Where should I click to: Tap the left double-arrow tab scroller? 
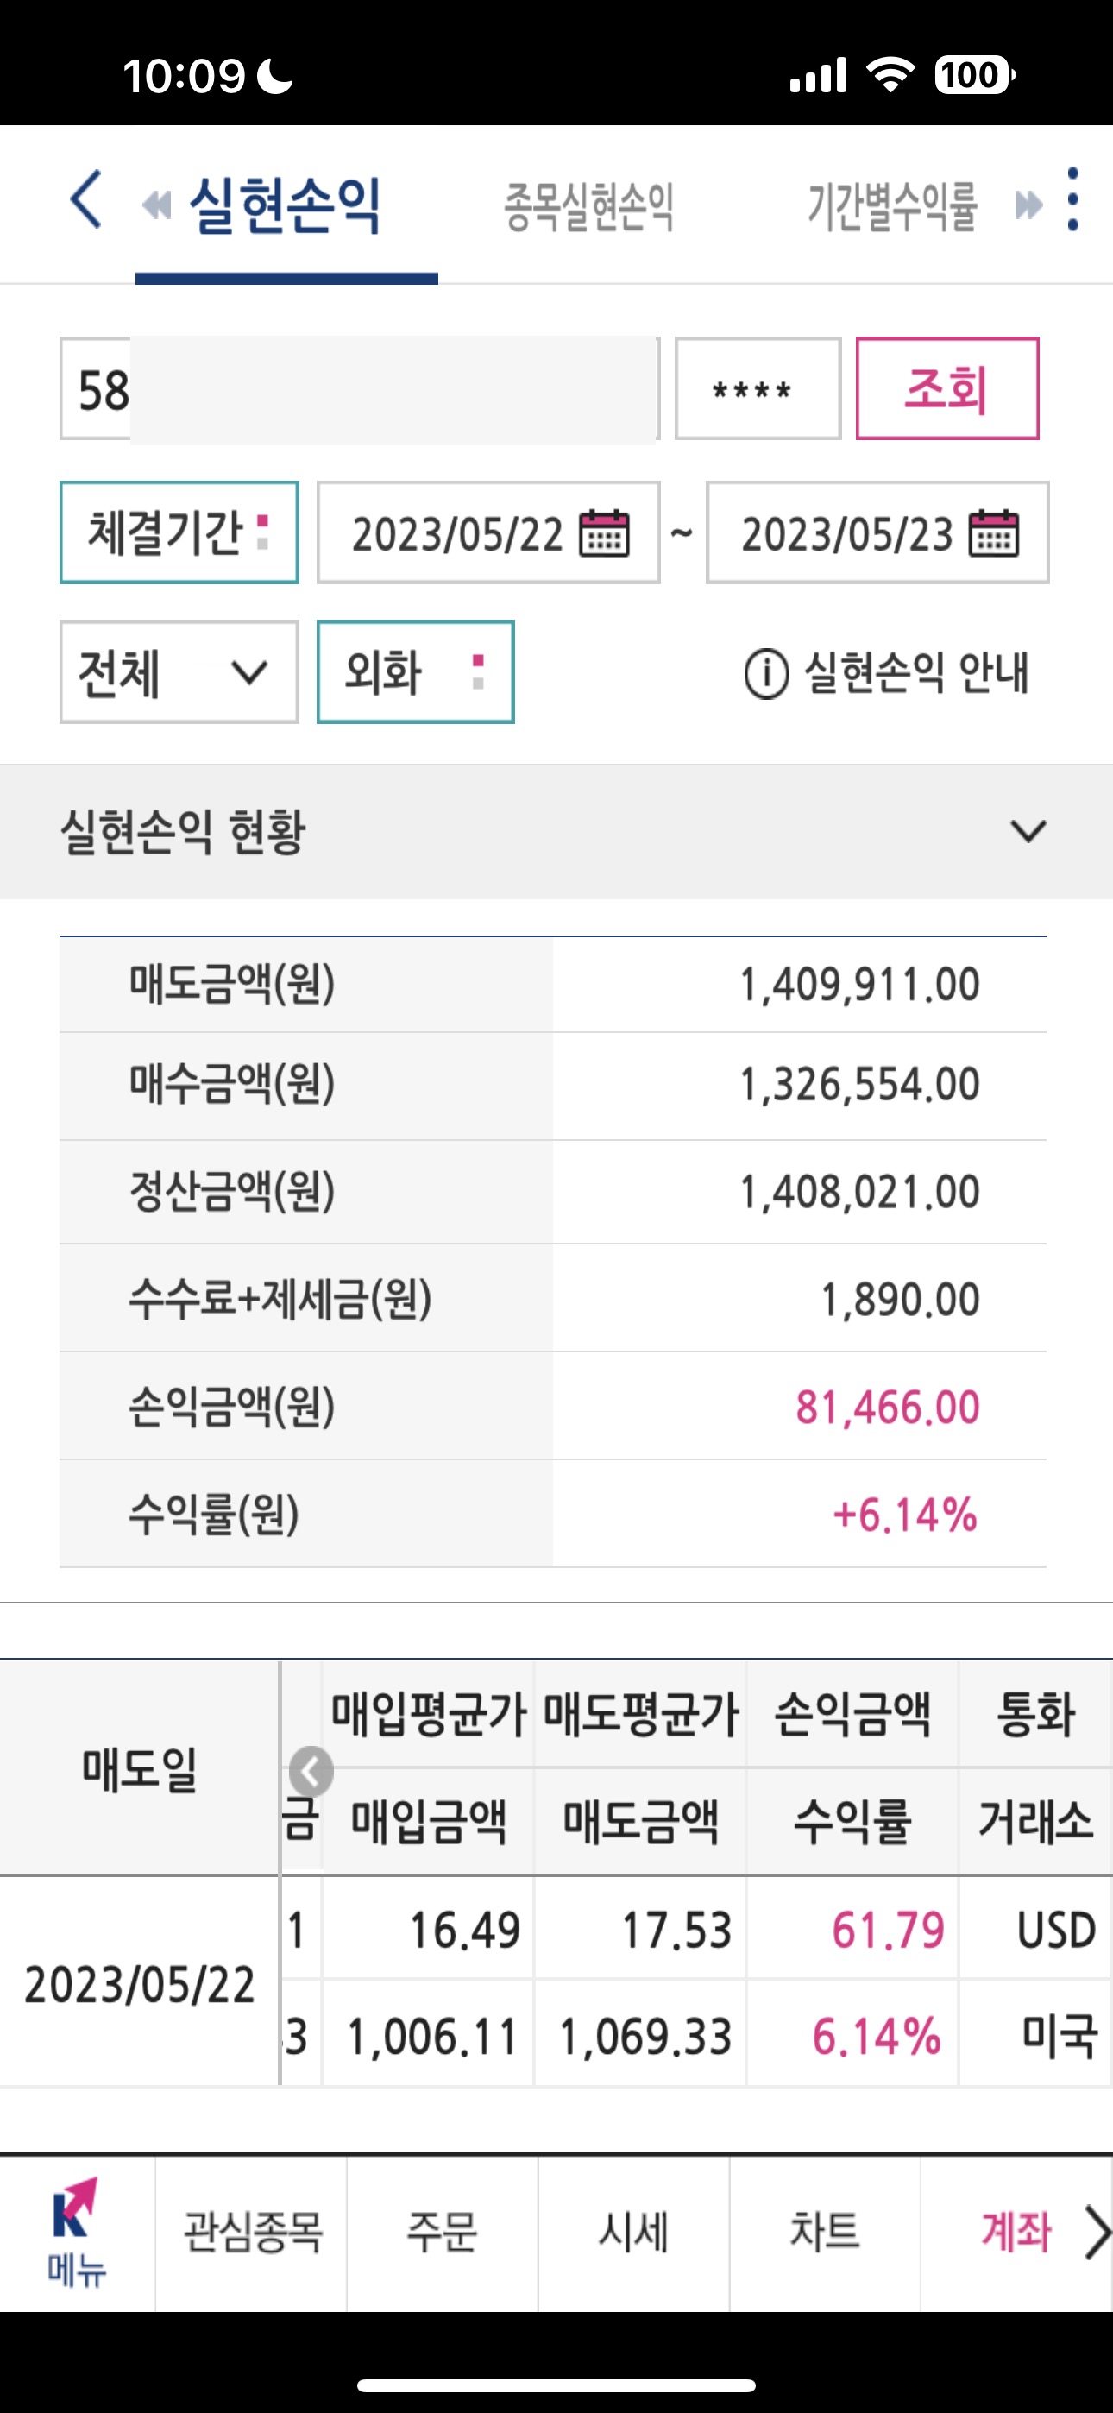pyautogui.click(x=156, y=205)
